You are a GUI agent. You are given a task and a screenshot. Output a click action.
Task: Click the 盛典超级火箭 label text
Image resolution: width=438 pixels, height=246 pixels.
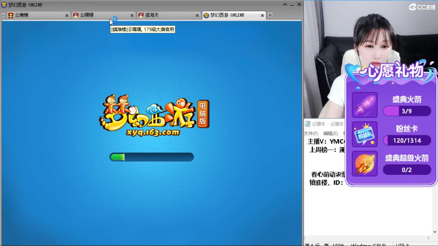pyautogui.click(x=407, y=158)
